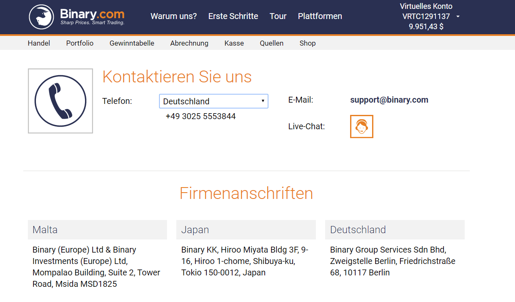The image size is (515, 302).
Task: Click the E-Mail: label
Action: 301,100
